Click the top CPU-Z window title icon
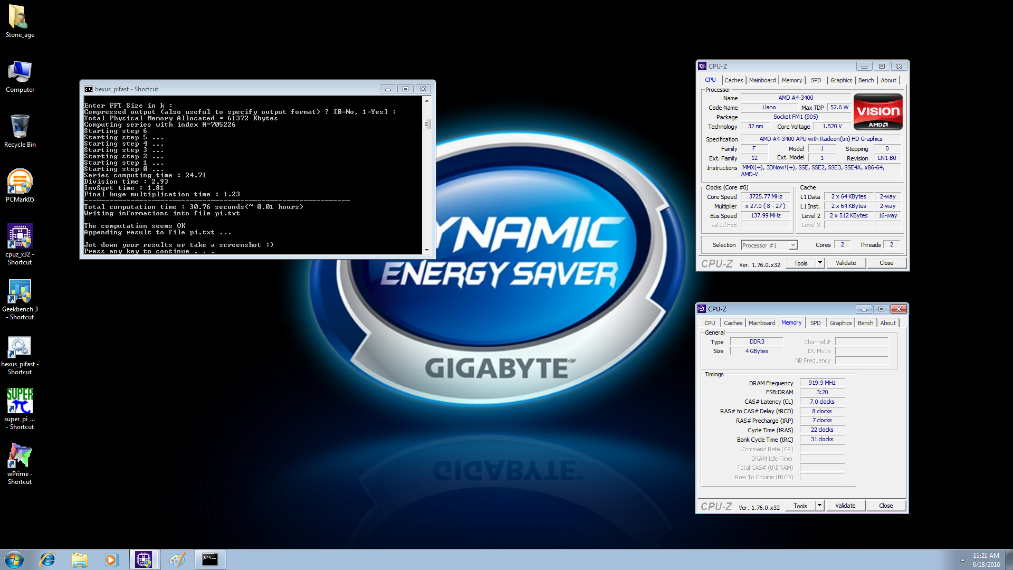Screen dimensions: 1013x570 (702, 66)
